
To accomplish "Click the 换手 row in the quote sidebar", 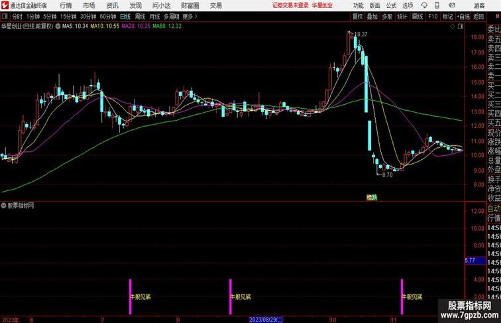I will tap(494, 180).
